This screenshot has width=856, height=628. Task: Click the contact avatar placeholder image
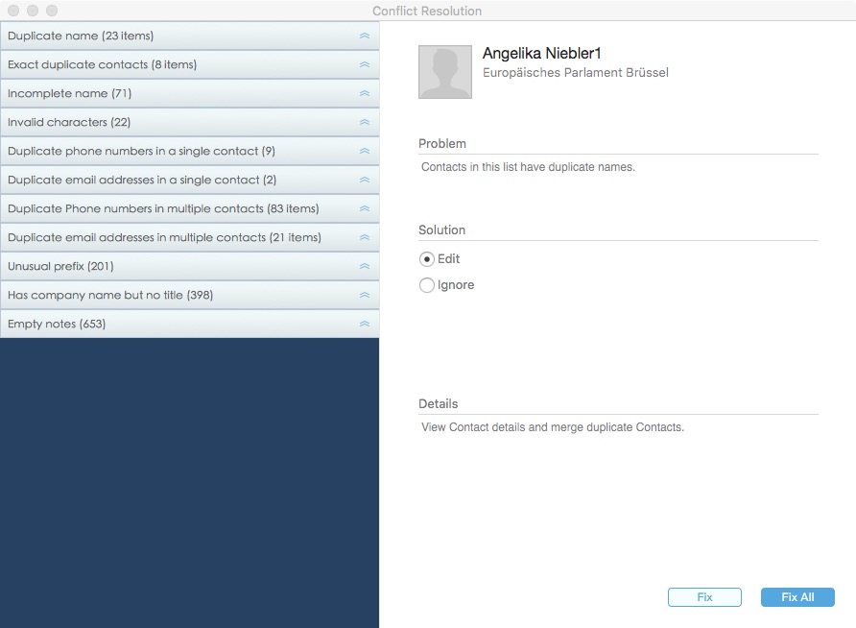point(445,72)
